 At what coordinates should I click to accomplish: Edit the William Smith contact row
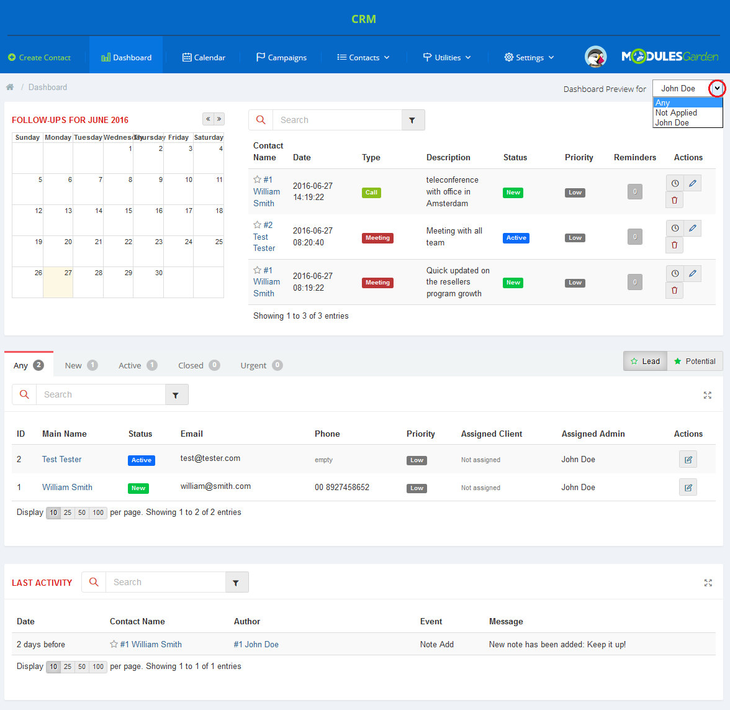click(x=688, y=488)
